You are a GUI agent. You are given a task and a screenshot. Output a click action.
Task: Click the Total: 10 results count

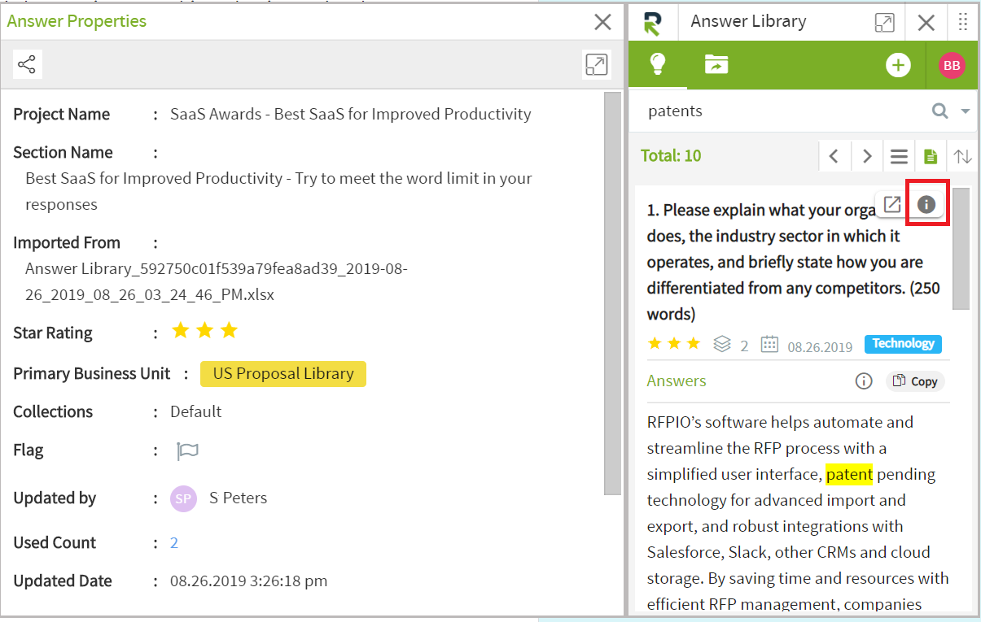[x=671, y=156]
